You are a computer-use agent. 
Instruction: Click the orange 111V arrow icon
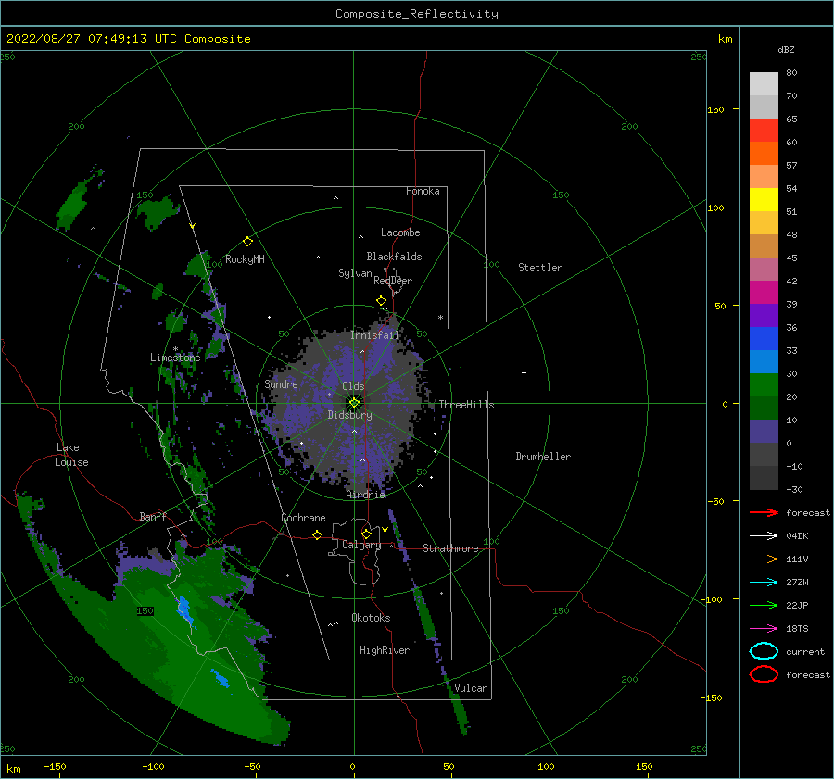764,559
